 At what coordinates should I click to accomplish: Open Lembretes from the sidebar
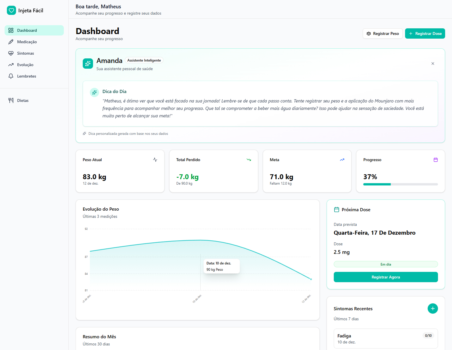pyautogui.click(x=27, y=76)
